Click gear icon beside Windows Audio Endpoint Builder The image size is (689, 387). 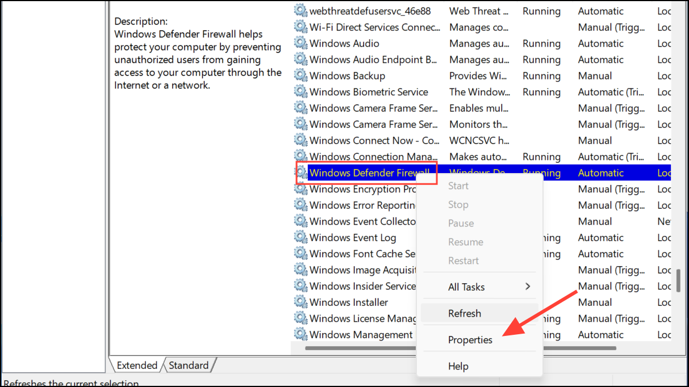pos(300,60)
